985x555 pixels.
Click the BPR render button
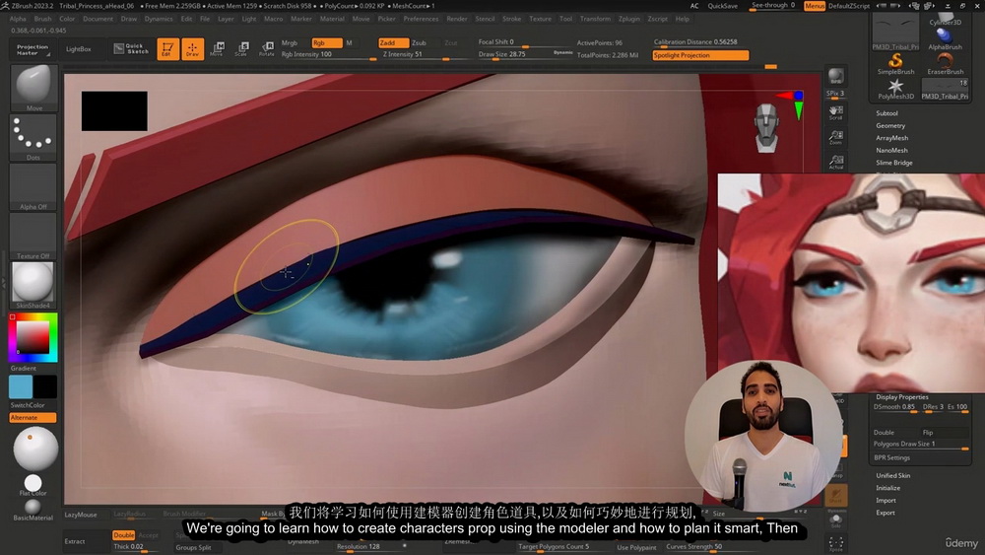coord(835,76)
